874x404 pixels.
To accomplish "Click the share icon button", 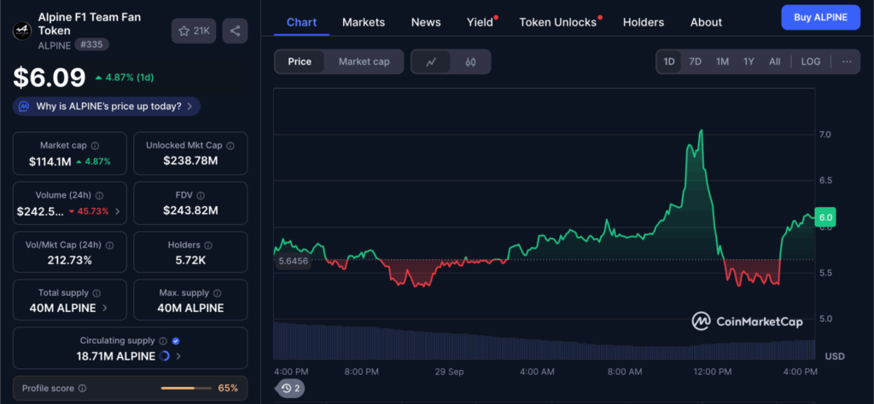I will pyautogui.click(x=235, y=31).
